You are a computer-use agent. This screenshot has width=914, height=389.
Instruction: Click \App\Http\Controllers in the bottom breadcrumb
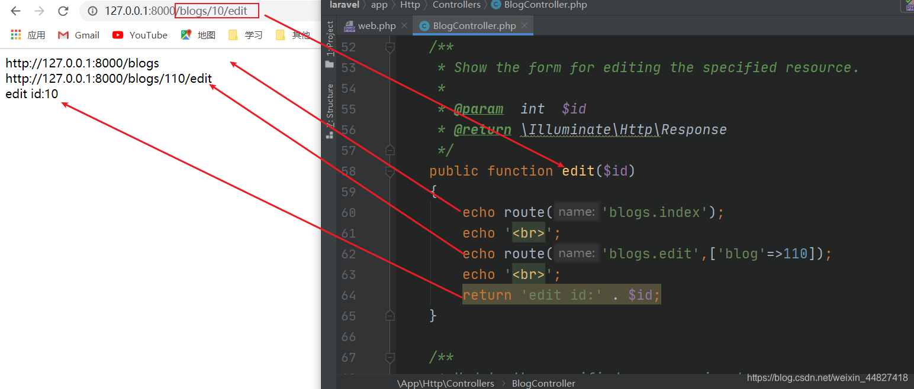[445, 384]
